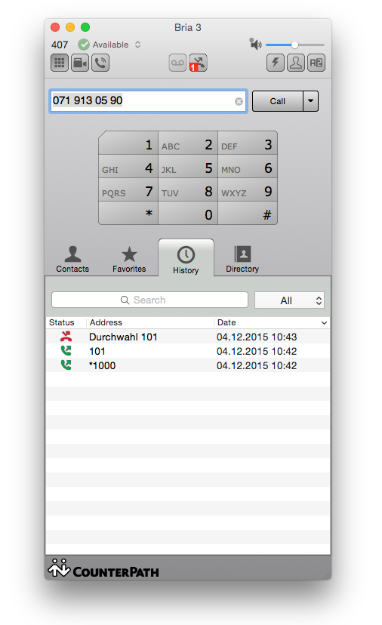
Task: Click the Call button
Action: coord(278,101)
